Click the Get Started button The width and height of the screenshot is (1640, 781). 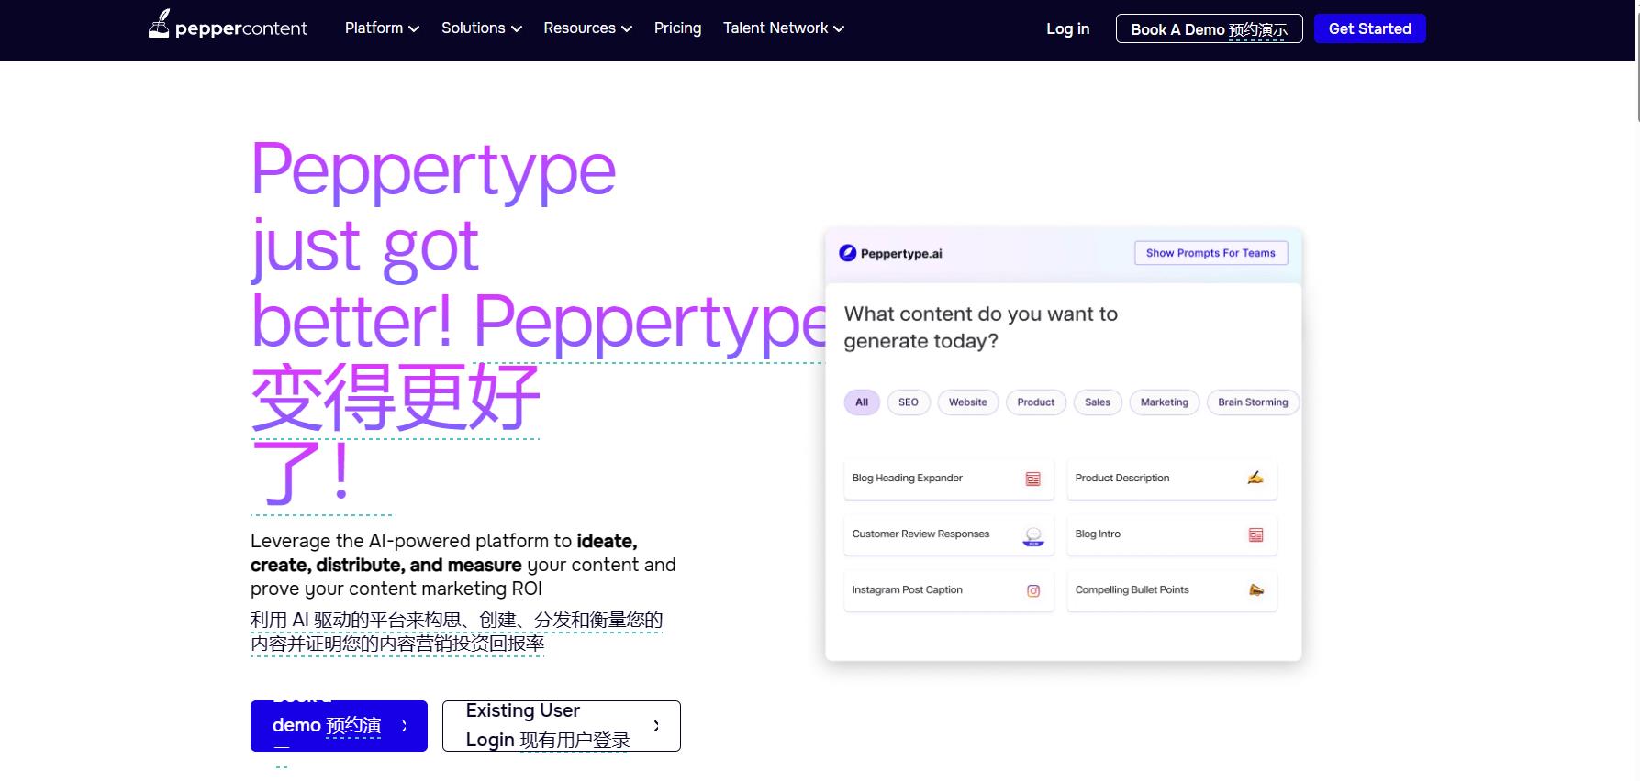pyautogui.click(x=1370, y=28)
